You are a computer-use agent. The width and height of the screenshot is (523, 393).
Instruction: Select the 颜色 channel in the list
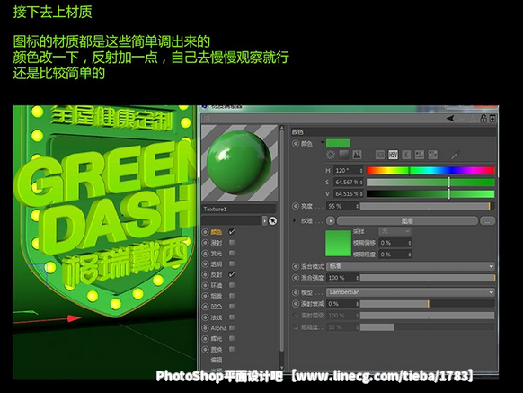point(217,232)
